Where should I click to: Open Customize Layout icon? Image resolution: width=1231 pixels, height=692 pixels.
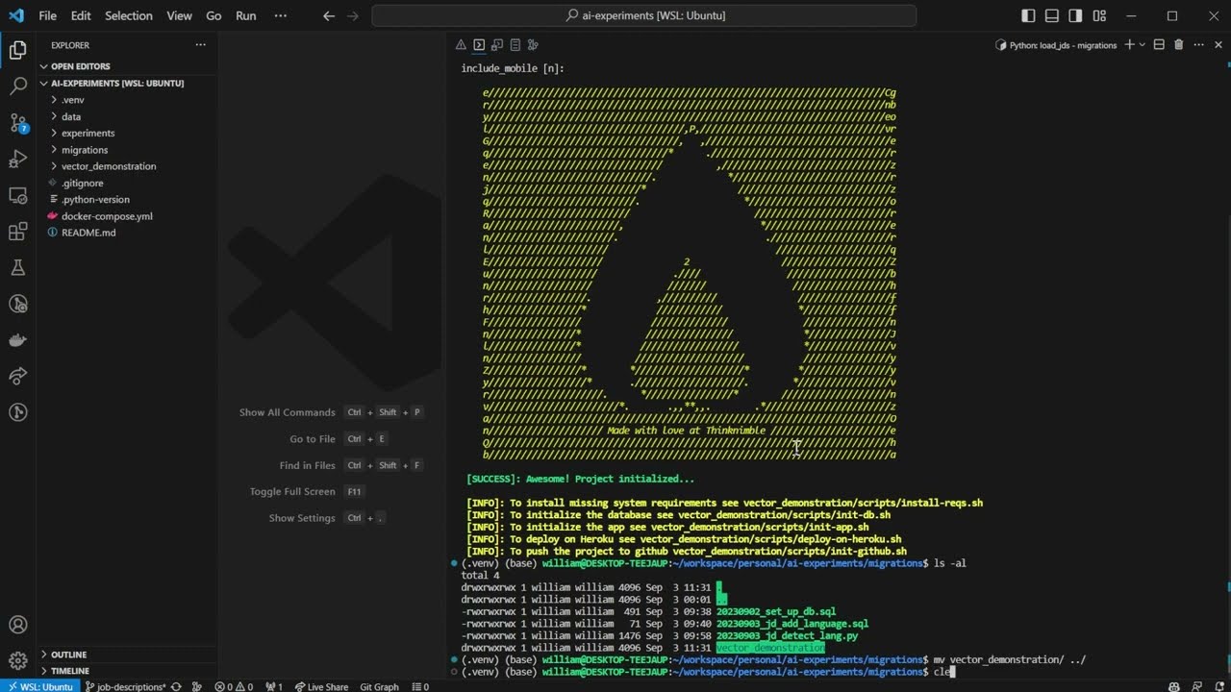tap(1099, 15)
